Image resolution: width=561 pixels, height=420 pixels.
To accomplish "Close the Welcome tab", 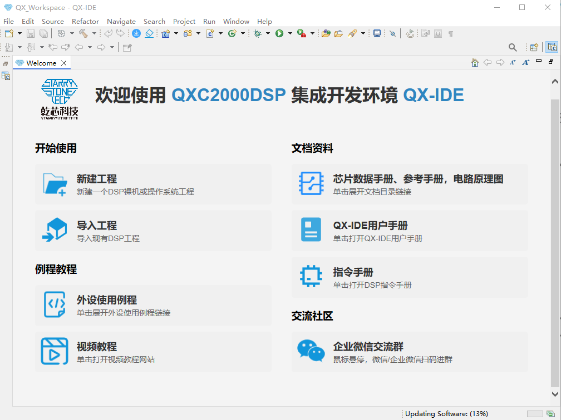I will [63, 63].
